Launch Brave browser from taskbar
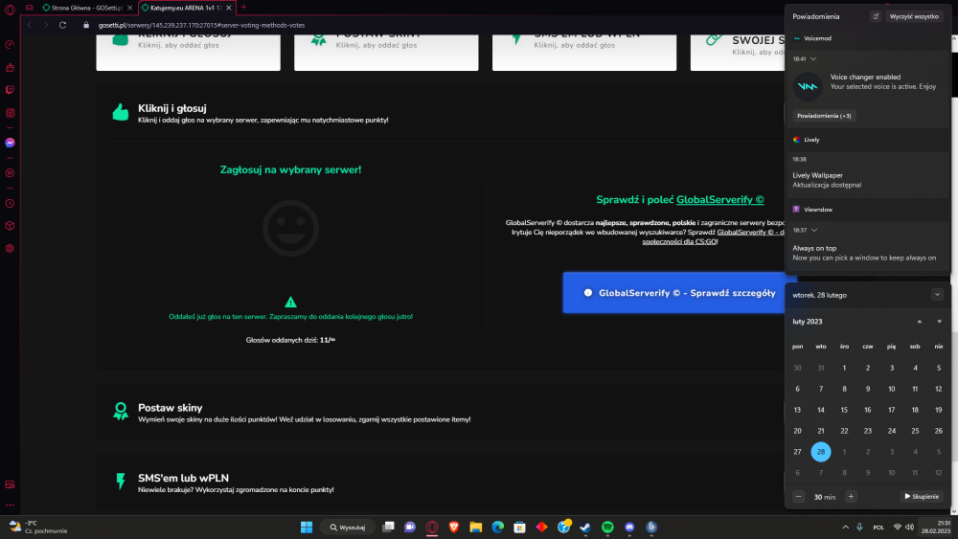This screenshot has height=539, width=958. (454, 527)
